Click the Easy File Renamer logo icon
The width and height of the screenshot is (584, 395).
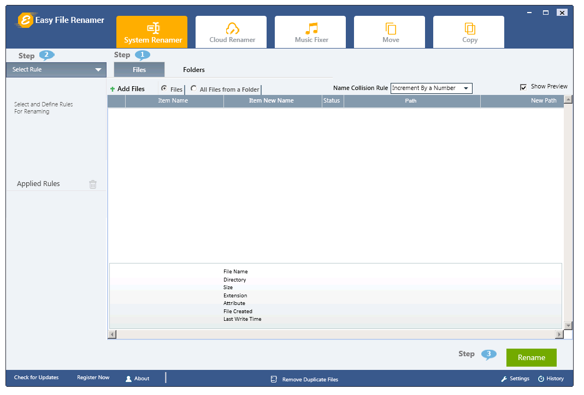pos(25,20)
